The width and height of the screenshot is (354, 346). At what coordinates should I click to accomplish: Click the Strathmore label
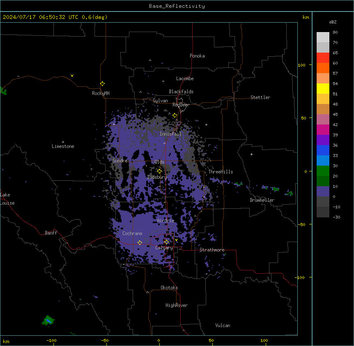click(212, 250)
